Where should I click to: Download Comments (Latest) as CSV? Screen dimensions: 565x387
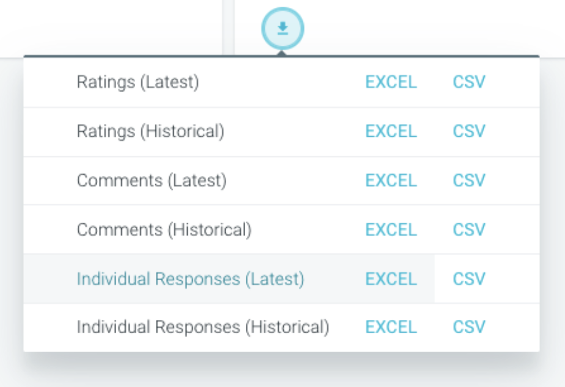(x=469, y=181)
